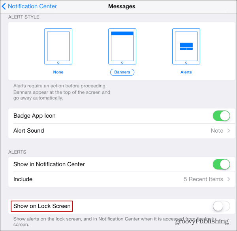Tap the Include row label
The width and height of the screenshot is (237, 231).
pos(23,179)
